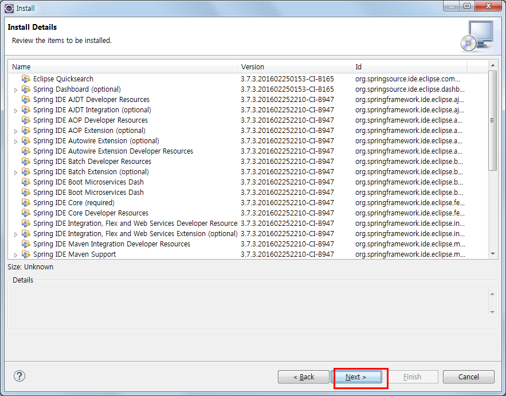
Task: Click the Spring Dashboard (optional) feature icon
Action: (x=26, y=89)
